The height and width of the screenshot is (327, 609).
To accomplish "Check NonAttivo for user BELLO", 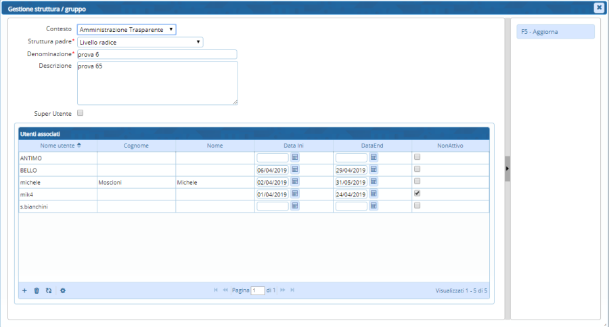I will 418,169.
